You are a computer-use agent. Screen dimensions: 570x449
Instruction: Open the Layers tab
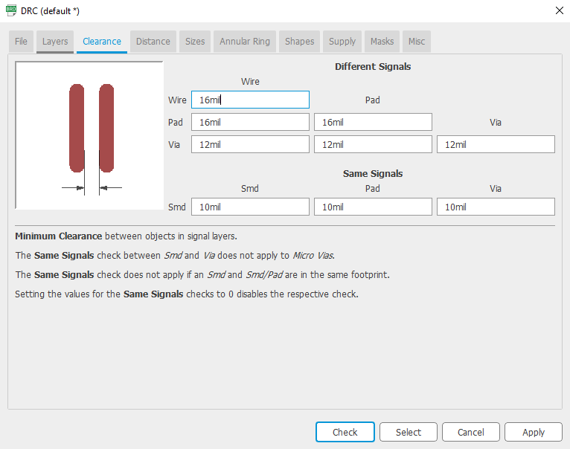click(55, 42)
